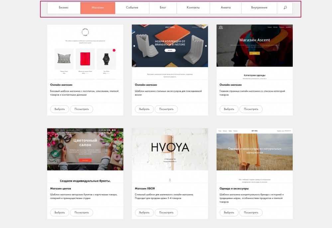This screenshot has width=332, height=228.
Task: Select the Внутренние tab
Action: point(259,8)
